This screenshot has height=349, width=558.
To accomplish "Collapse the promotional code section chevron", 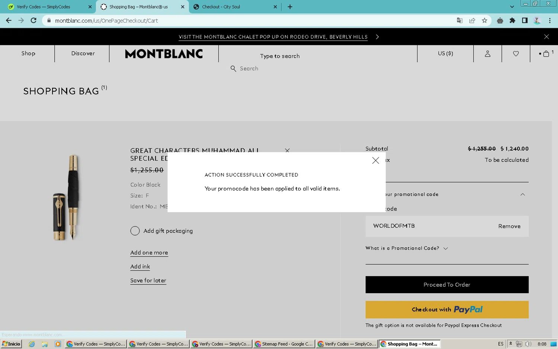I will point(522,194).
